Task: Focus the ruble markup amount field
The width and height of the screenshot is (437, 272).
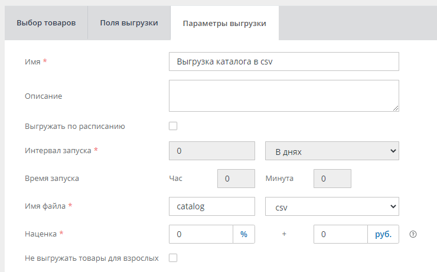Action: point(340,234)
